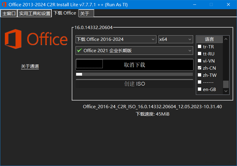Image resolution: width=237 pixels, height=166 pixels.
Task: Click the download progress bar
Action: 134,74
